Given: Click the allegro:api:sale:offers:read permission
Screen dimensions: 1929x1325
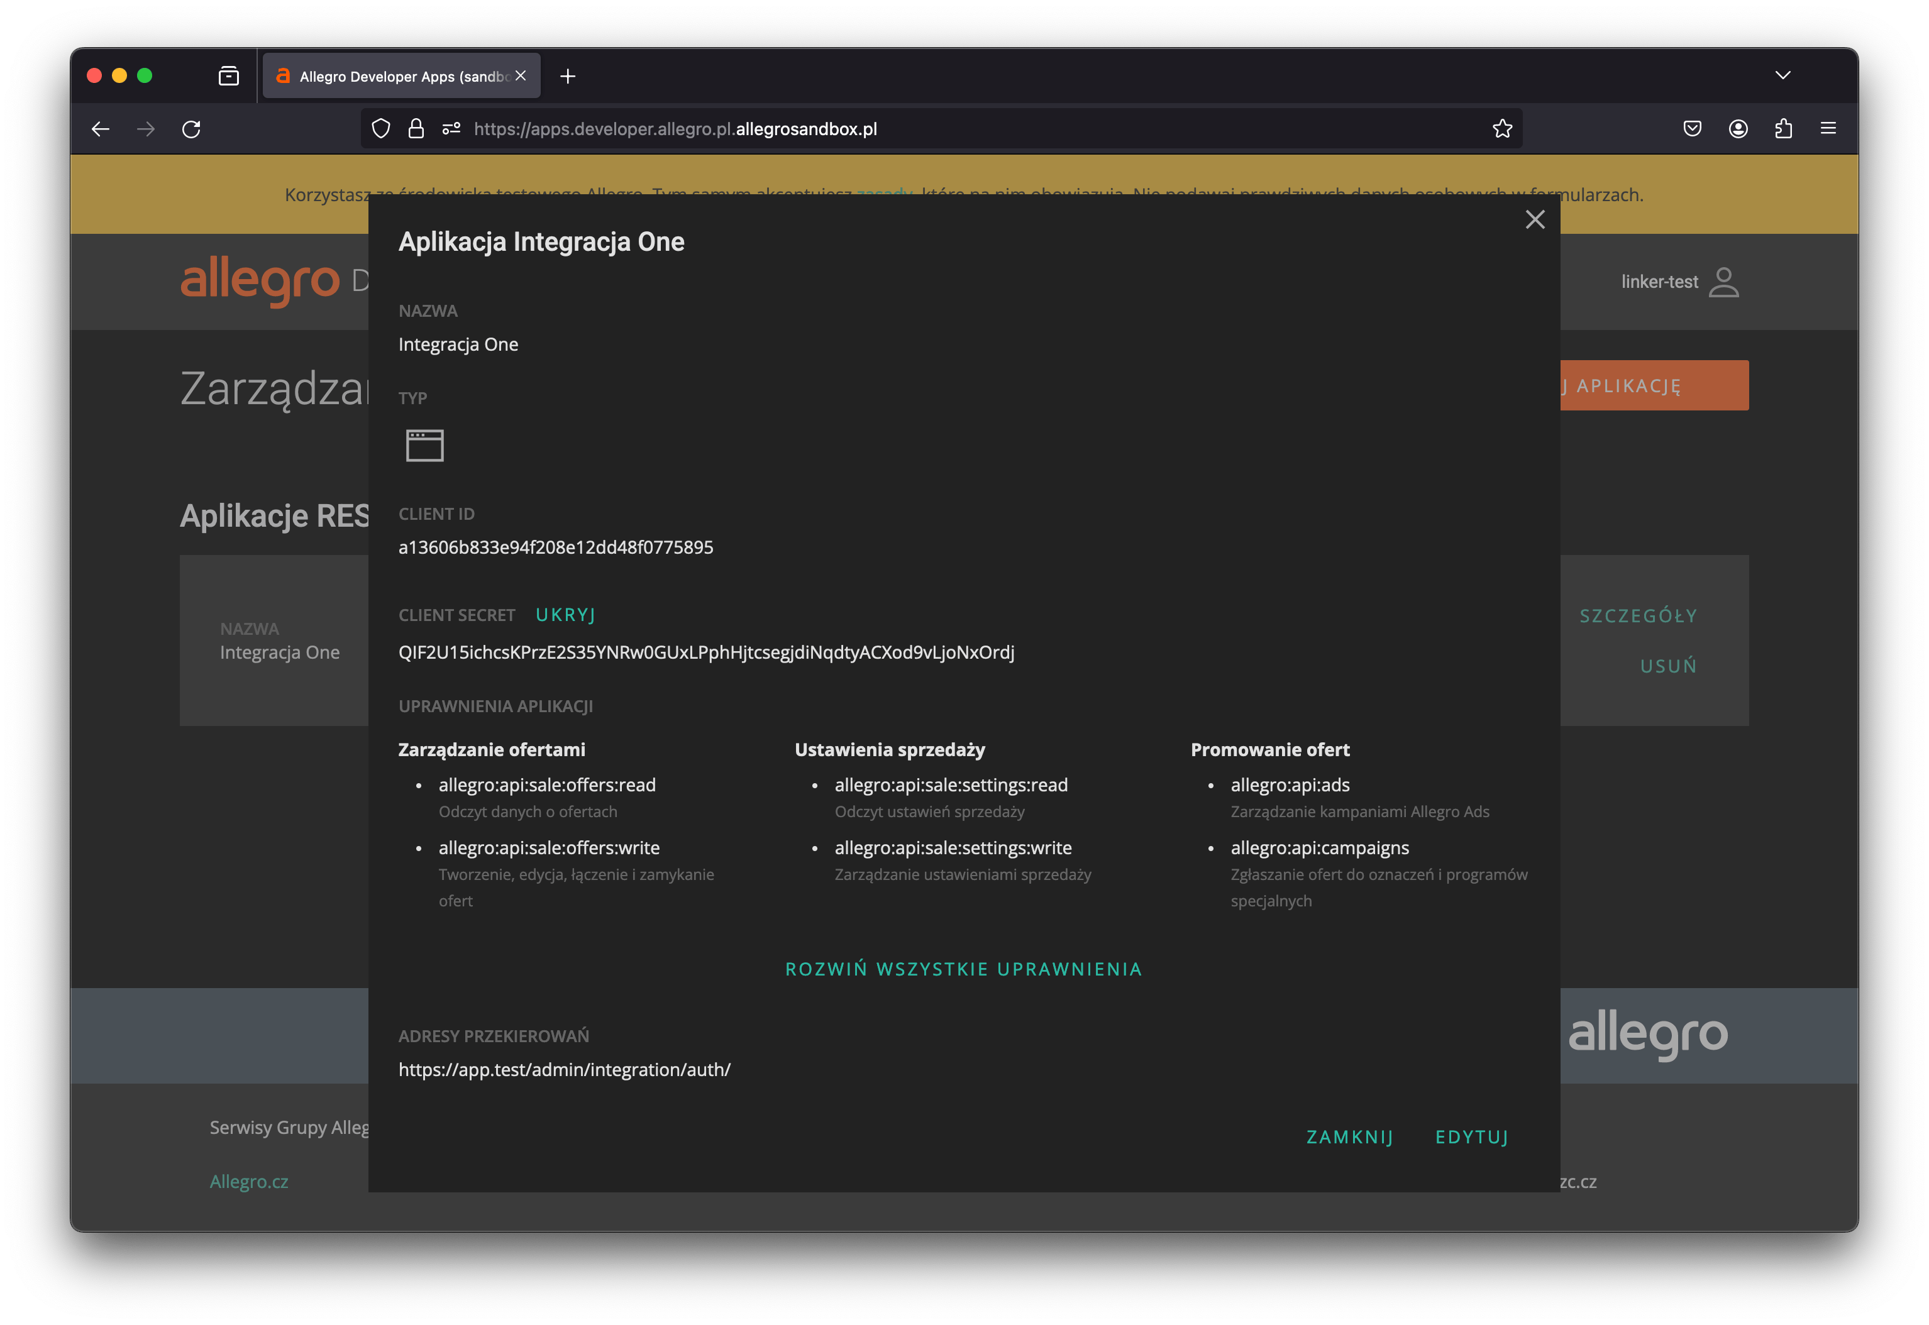Looking at the screenshot, I should point(546,784).
